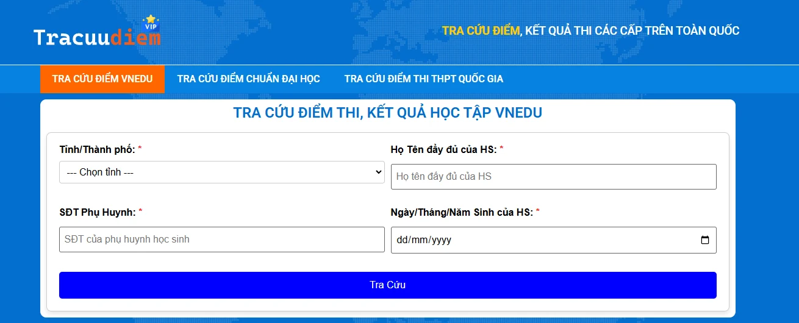Submit the form with the Tra Cứu button

[x=388, y=285]
